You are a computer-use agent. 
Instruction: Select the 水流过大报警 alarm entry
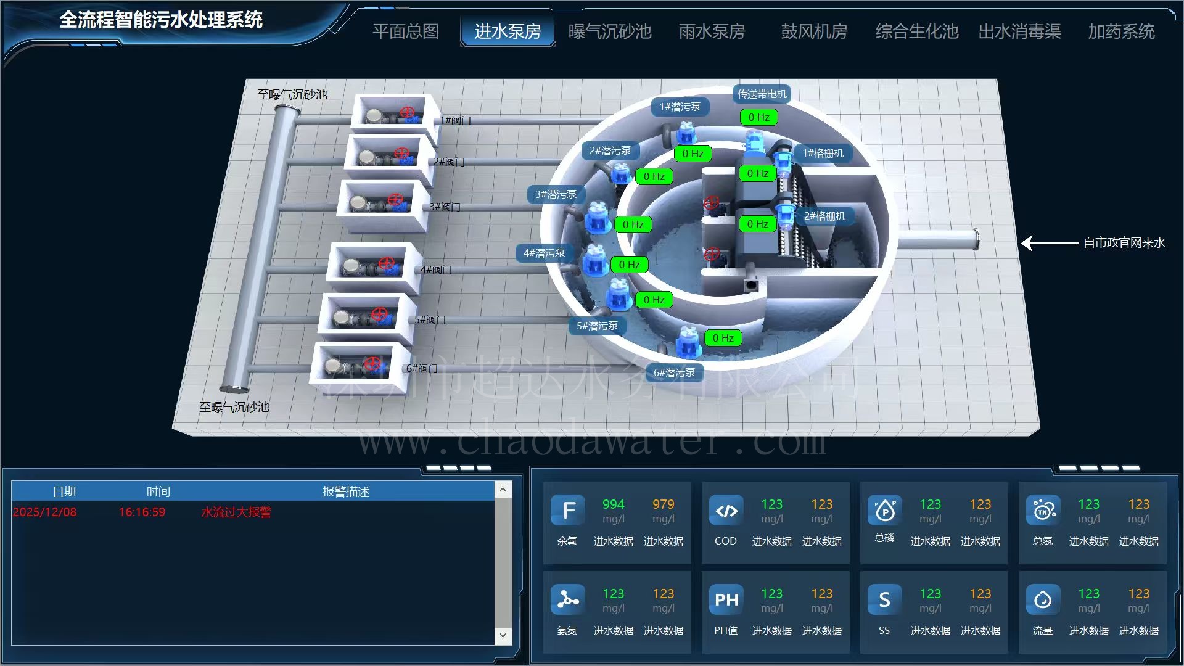pyautogui.click(x=236, y=512)
